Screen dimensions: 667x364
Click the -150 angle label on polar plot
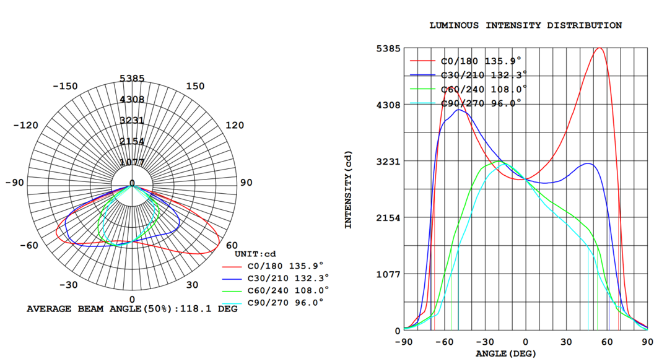(x=65, y=86)
